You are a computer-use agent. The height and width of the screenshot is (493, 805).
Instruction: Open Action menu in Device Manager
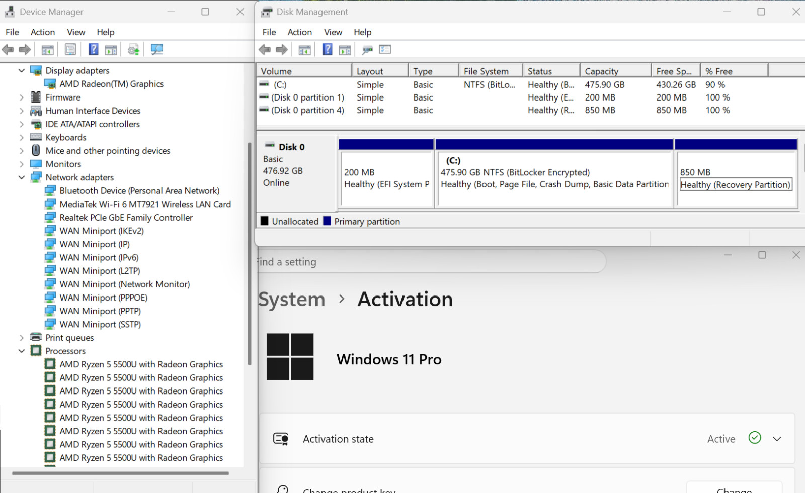43,32
